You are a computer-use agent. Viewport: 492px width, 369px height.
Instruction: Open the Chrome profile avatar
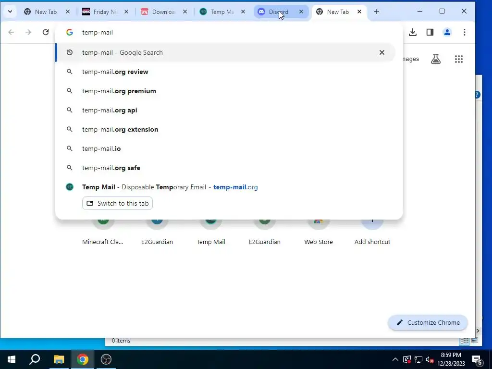click(x=447, y=32)
